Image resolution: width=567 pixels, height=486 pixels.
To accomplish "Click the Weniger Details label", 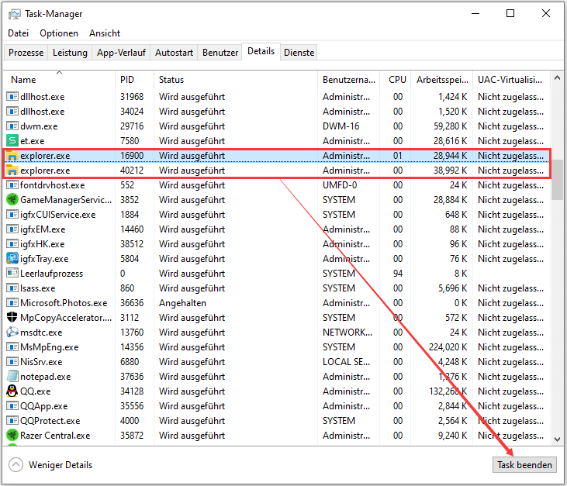I will 61,464.
